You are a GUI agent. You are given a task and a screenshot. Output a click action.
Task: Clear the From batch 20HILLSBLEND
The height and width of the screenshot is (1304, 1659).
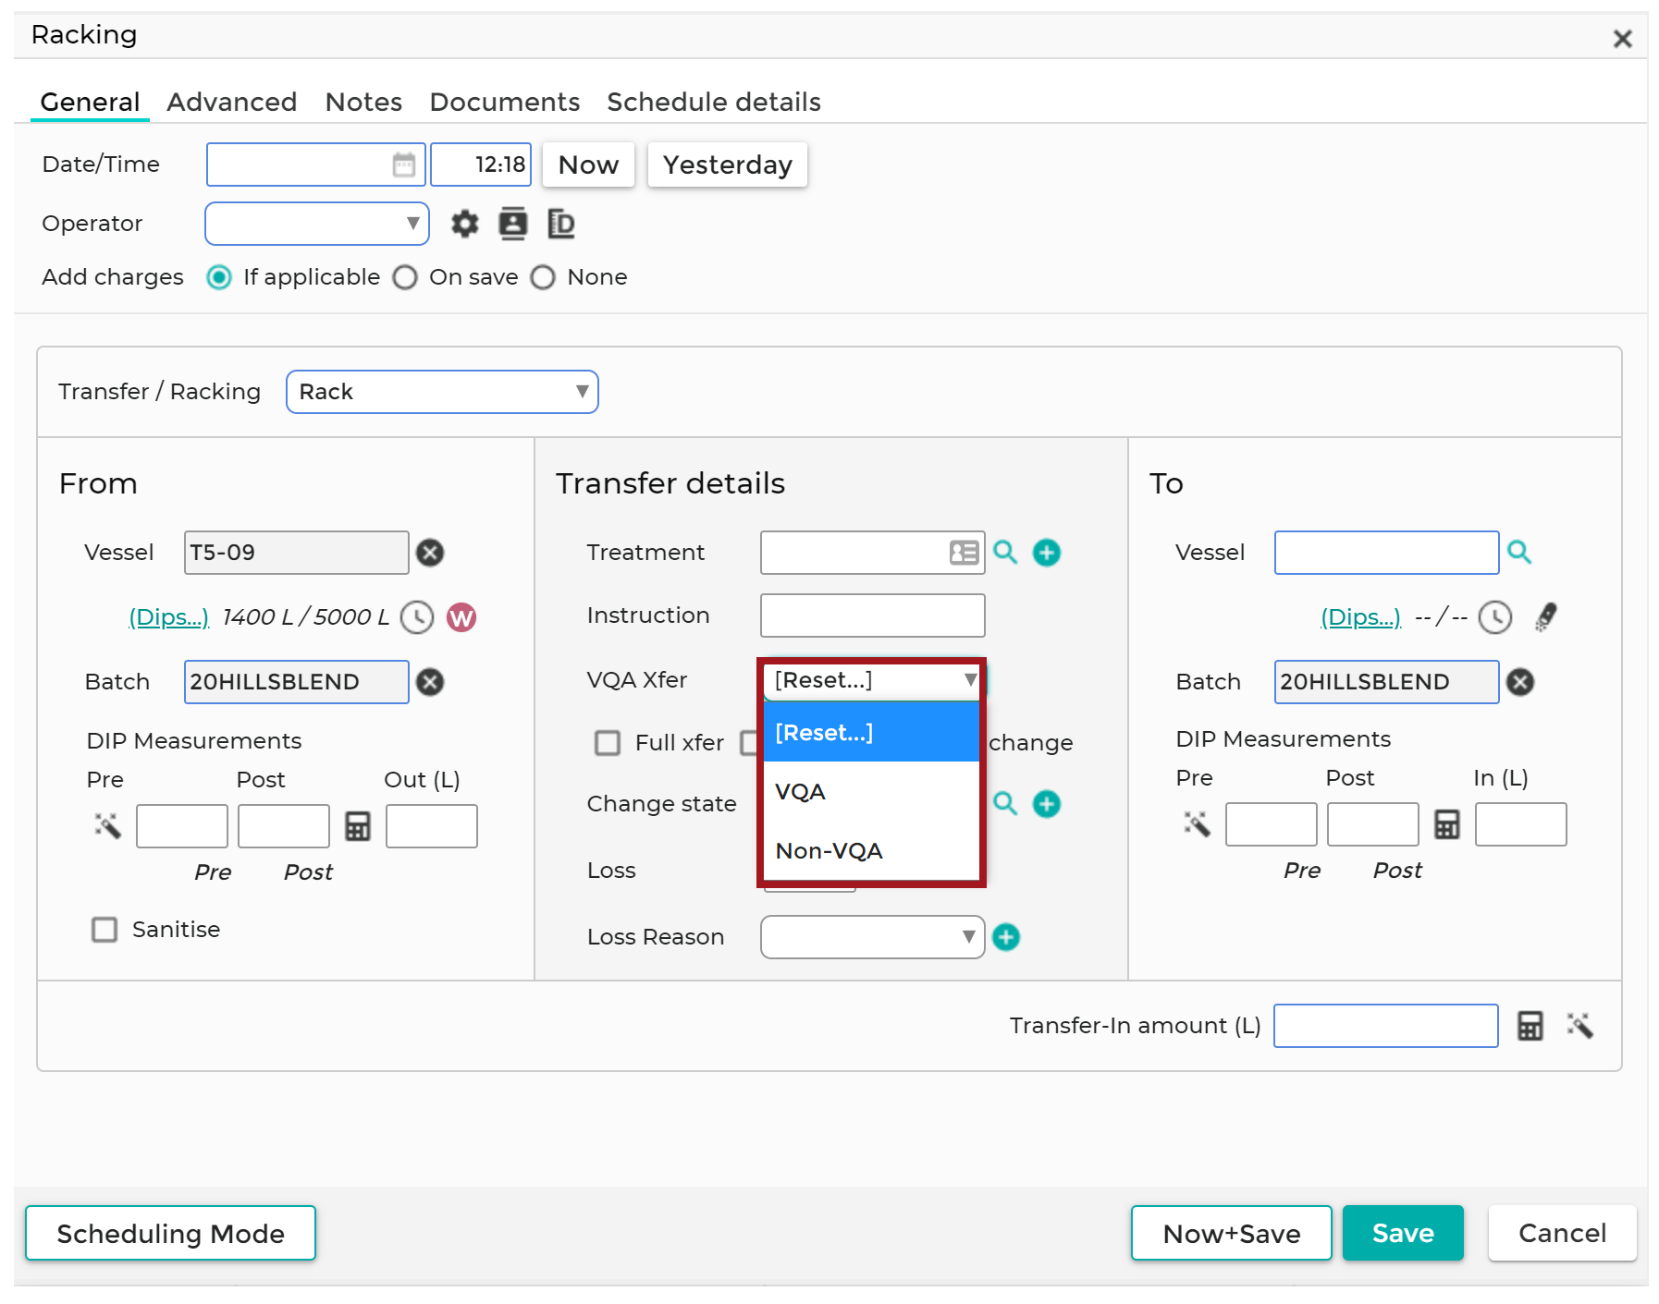430,682
